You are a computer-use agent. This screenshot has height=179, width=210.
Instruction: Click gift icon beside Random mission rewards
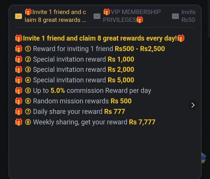tap(19, 101)
